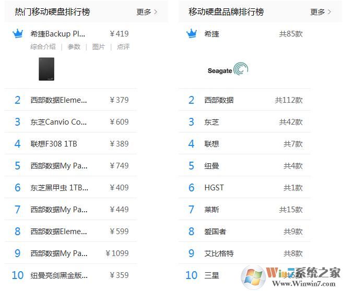
Task: Click the 共85款 count for 希捷
Action: click(291, 34)
